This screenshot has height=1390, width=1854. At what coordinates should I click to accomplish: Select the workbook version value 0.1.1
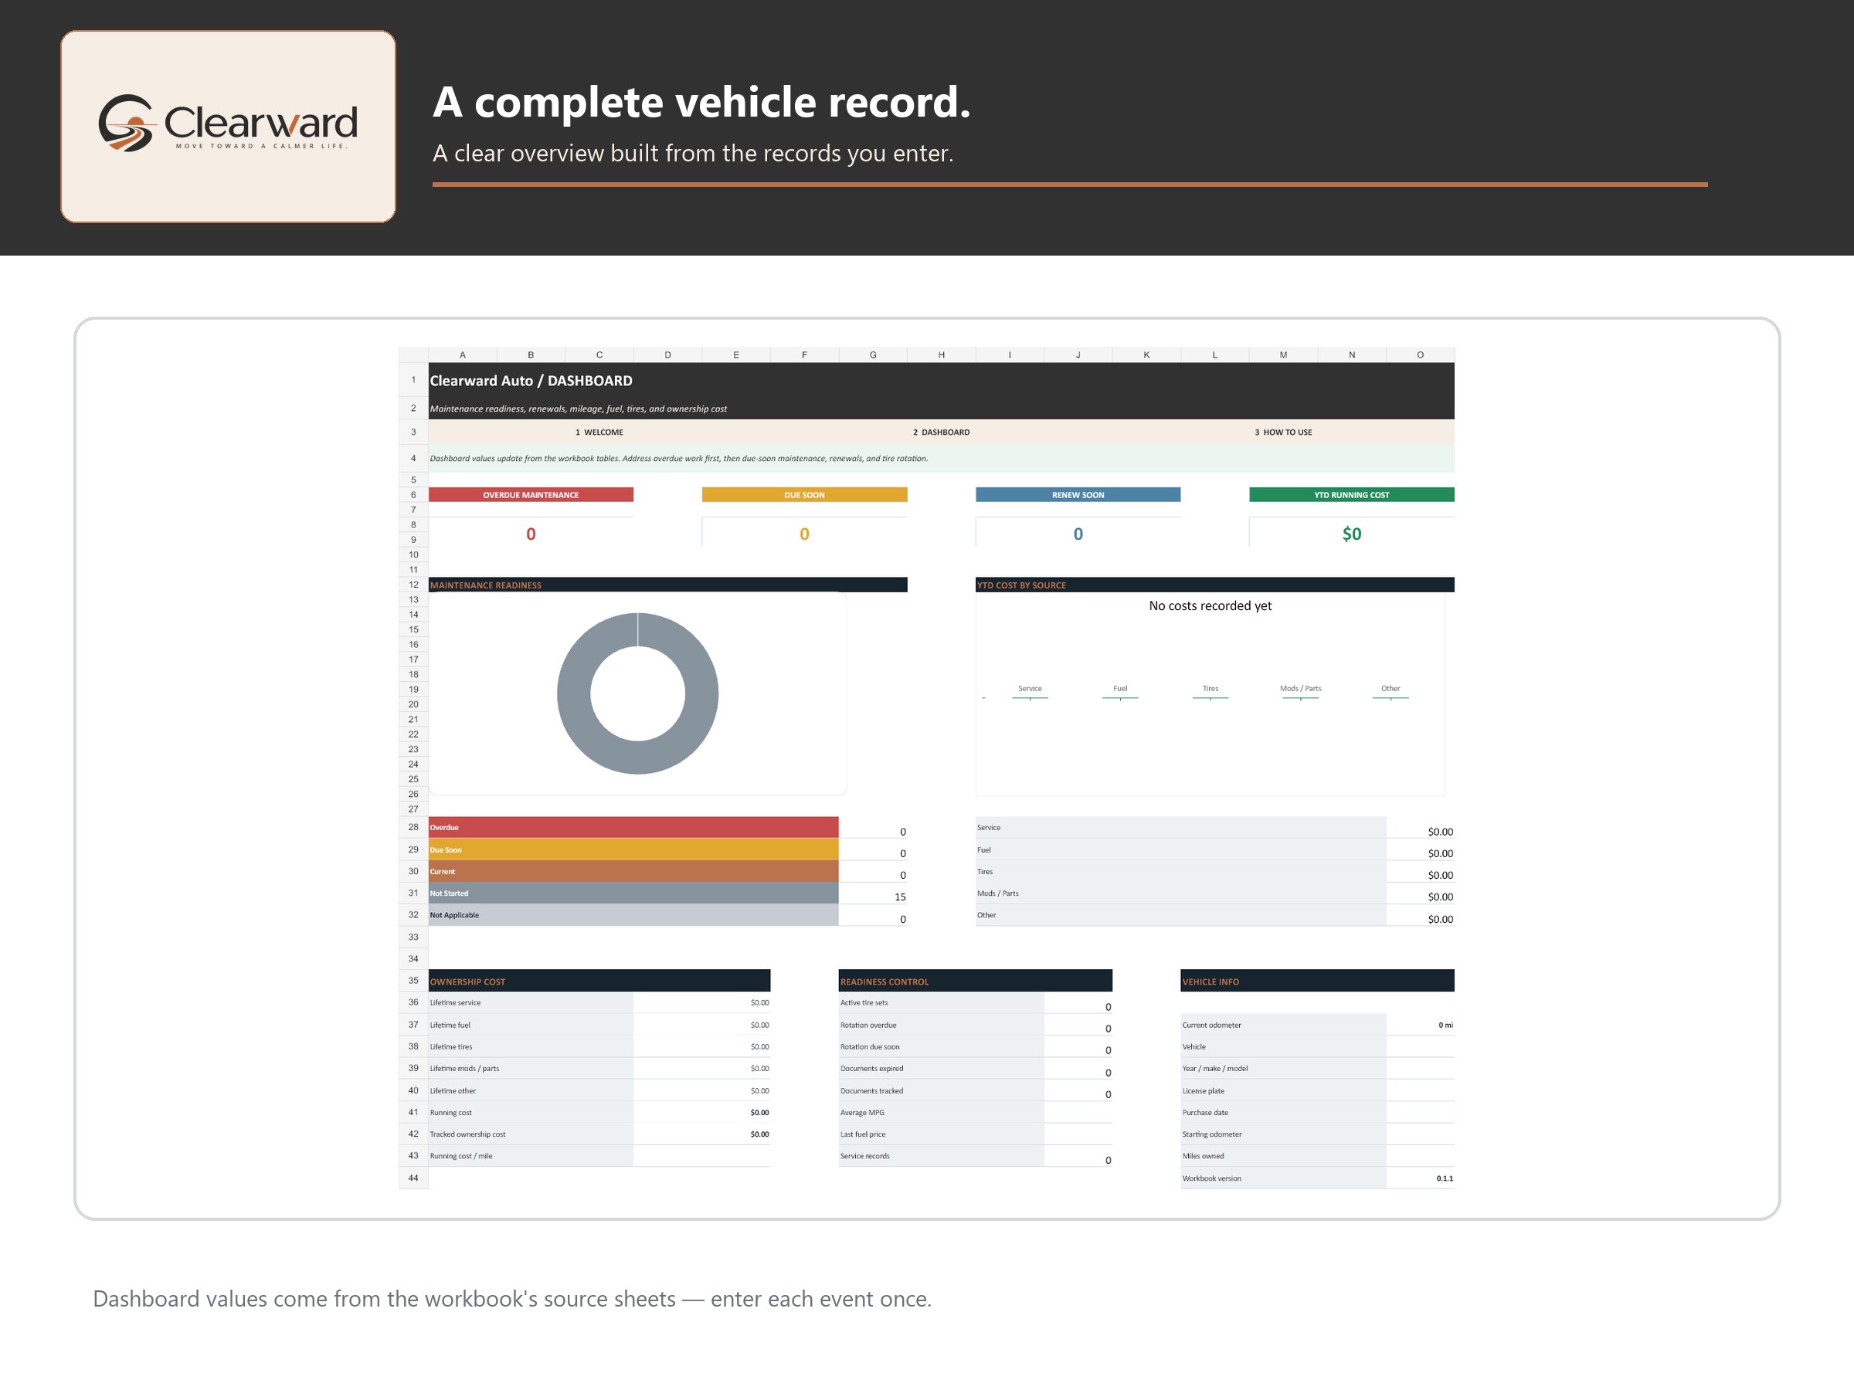[1445, 1178]
